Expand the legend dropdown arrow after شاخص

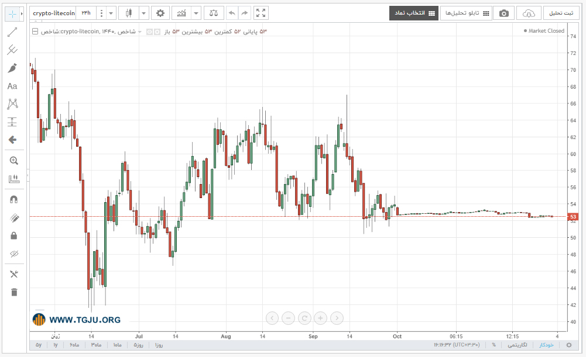(x=140, y=32)
